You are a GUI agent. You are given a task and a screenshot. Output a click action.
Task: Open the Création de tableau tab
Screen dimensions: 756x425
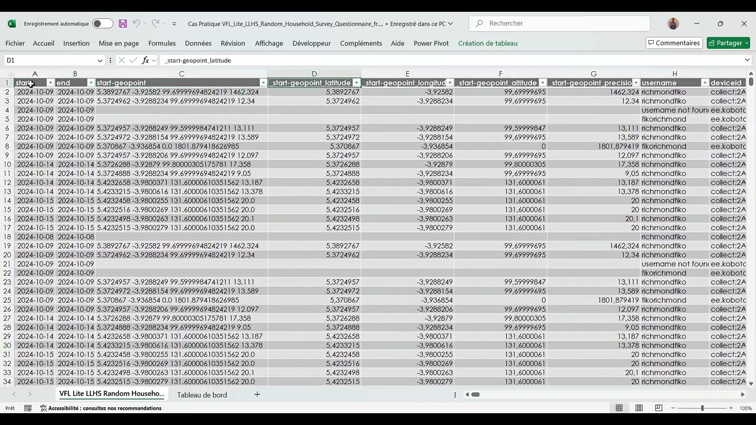tap(488, 43)
